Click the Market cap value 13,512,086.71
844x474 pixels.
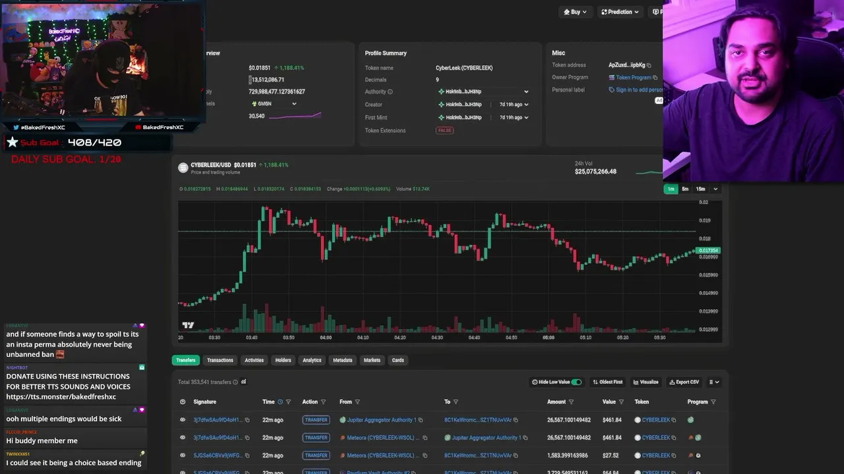(x=268, y=80)
